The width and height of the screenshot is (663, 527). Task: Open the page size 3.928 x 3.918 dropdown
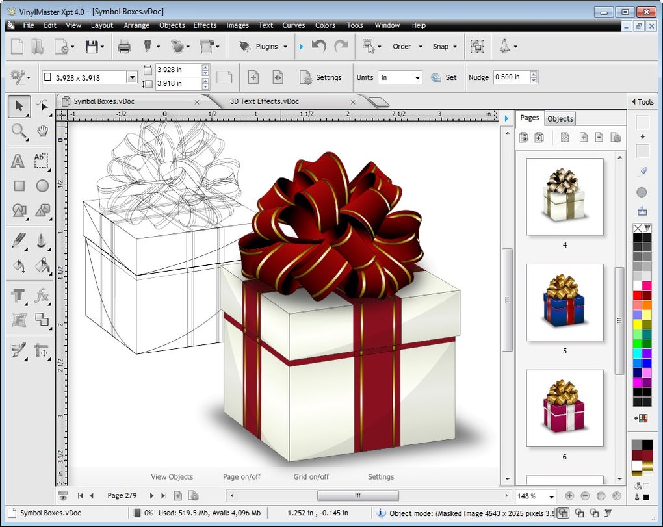pyautogui.click(x=133, y=77)
